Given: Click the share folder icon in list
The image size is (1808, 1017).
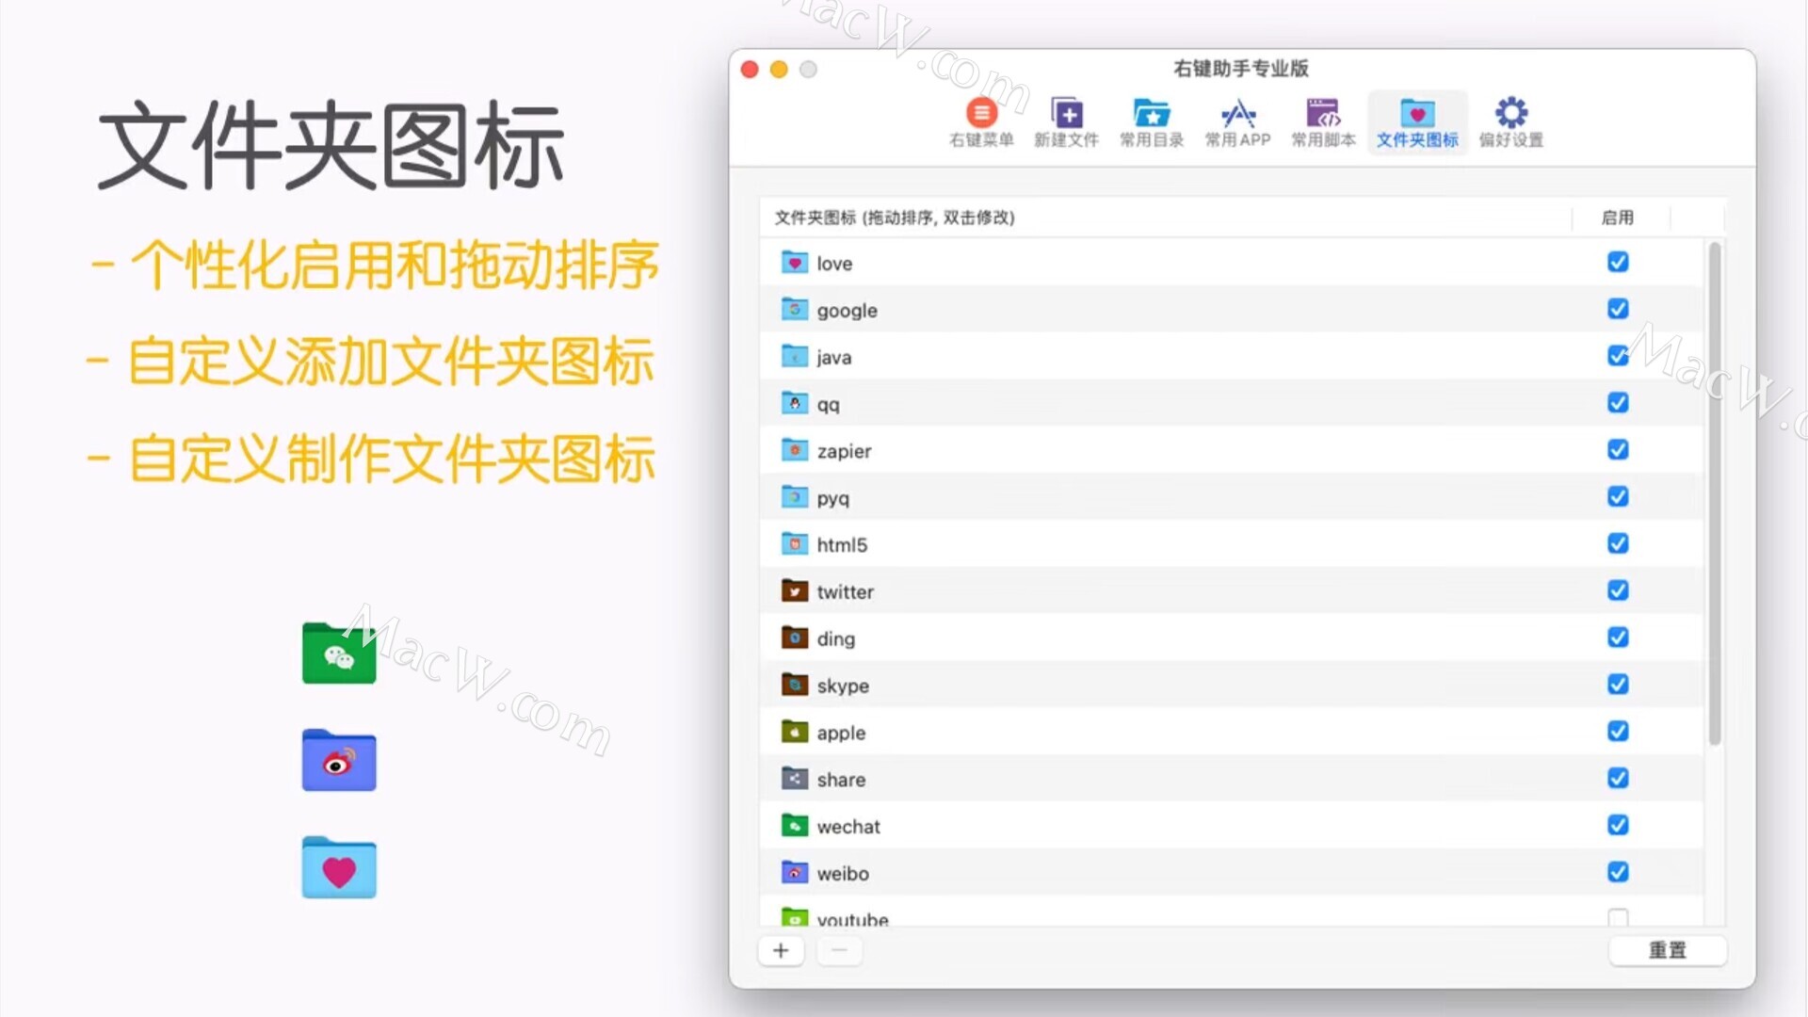Looking at the screenshot, I should click(x=795, y=779).
